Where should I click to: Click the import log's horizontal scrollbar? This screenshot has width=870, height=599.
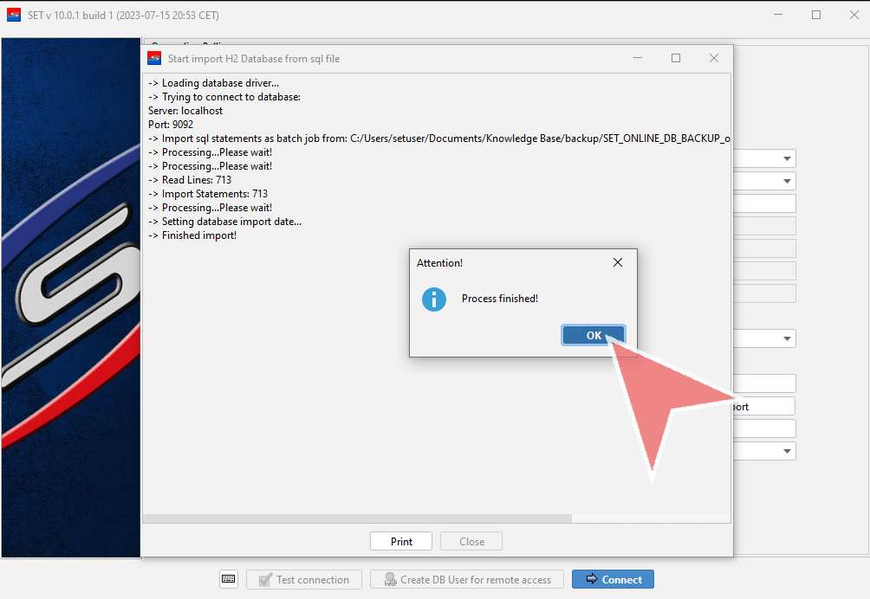point(357,518)
